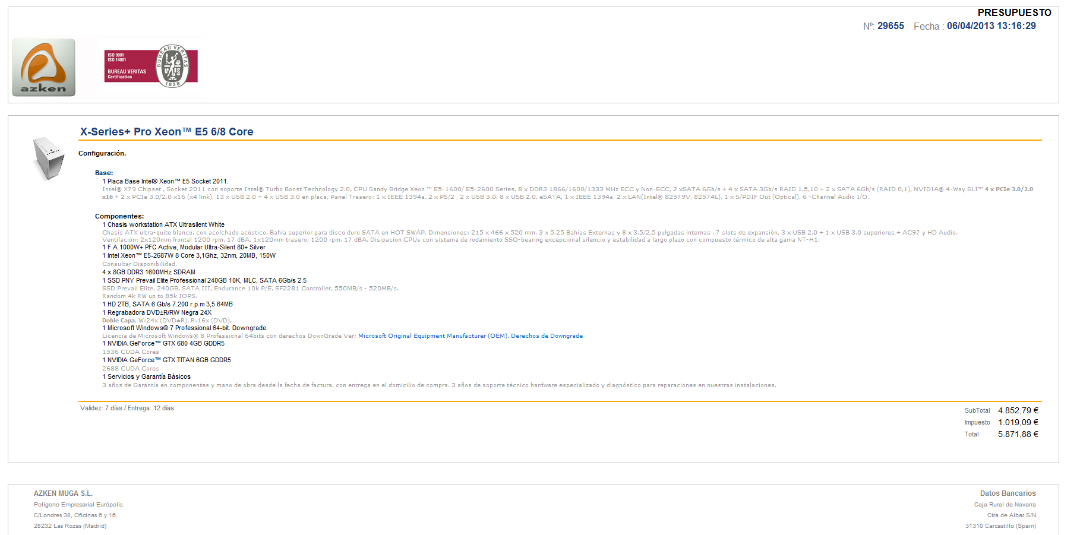Click the SubTotal amount 4.852,79 €

tap(1018, 411)
